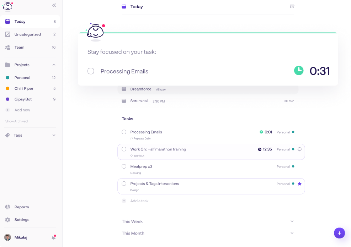Click Dreamforce calendar icon
The height and width of the screenshot is (247, 351).
pyautogui.click(x=124, y=89)
